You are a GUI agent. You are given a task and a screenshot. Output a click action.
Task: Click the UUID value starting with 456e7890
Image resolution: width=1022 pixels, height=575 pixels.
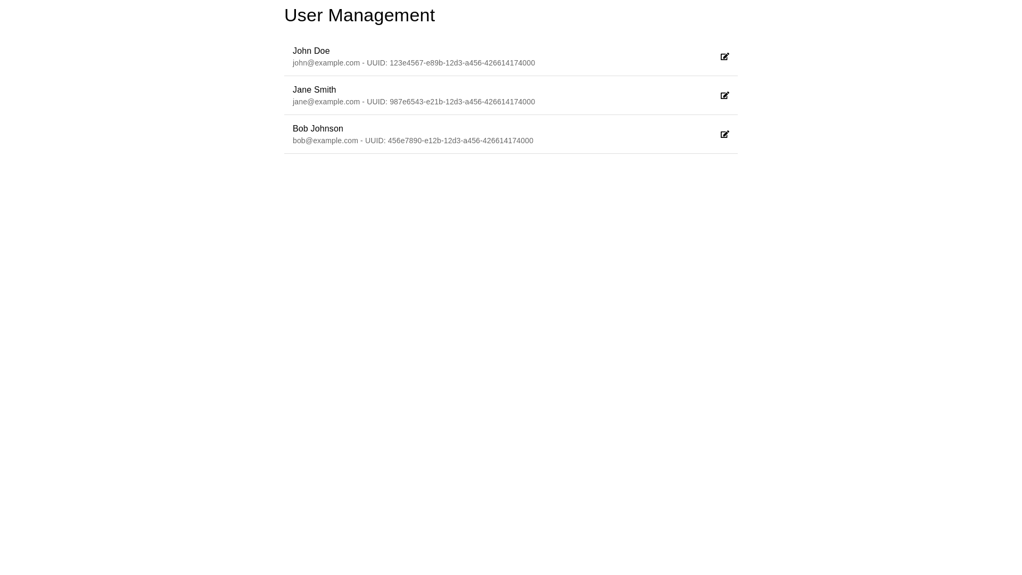460,141
